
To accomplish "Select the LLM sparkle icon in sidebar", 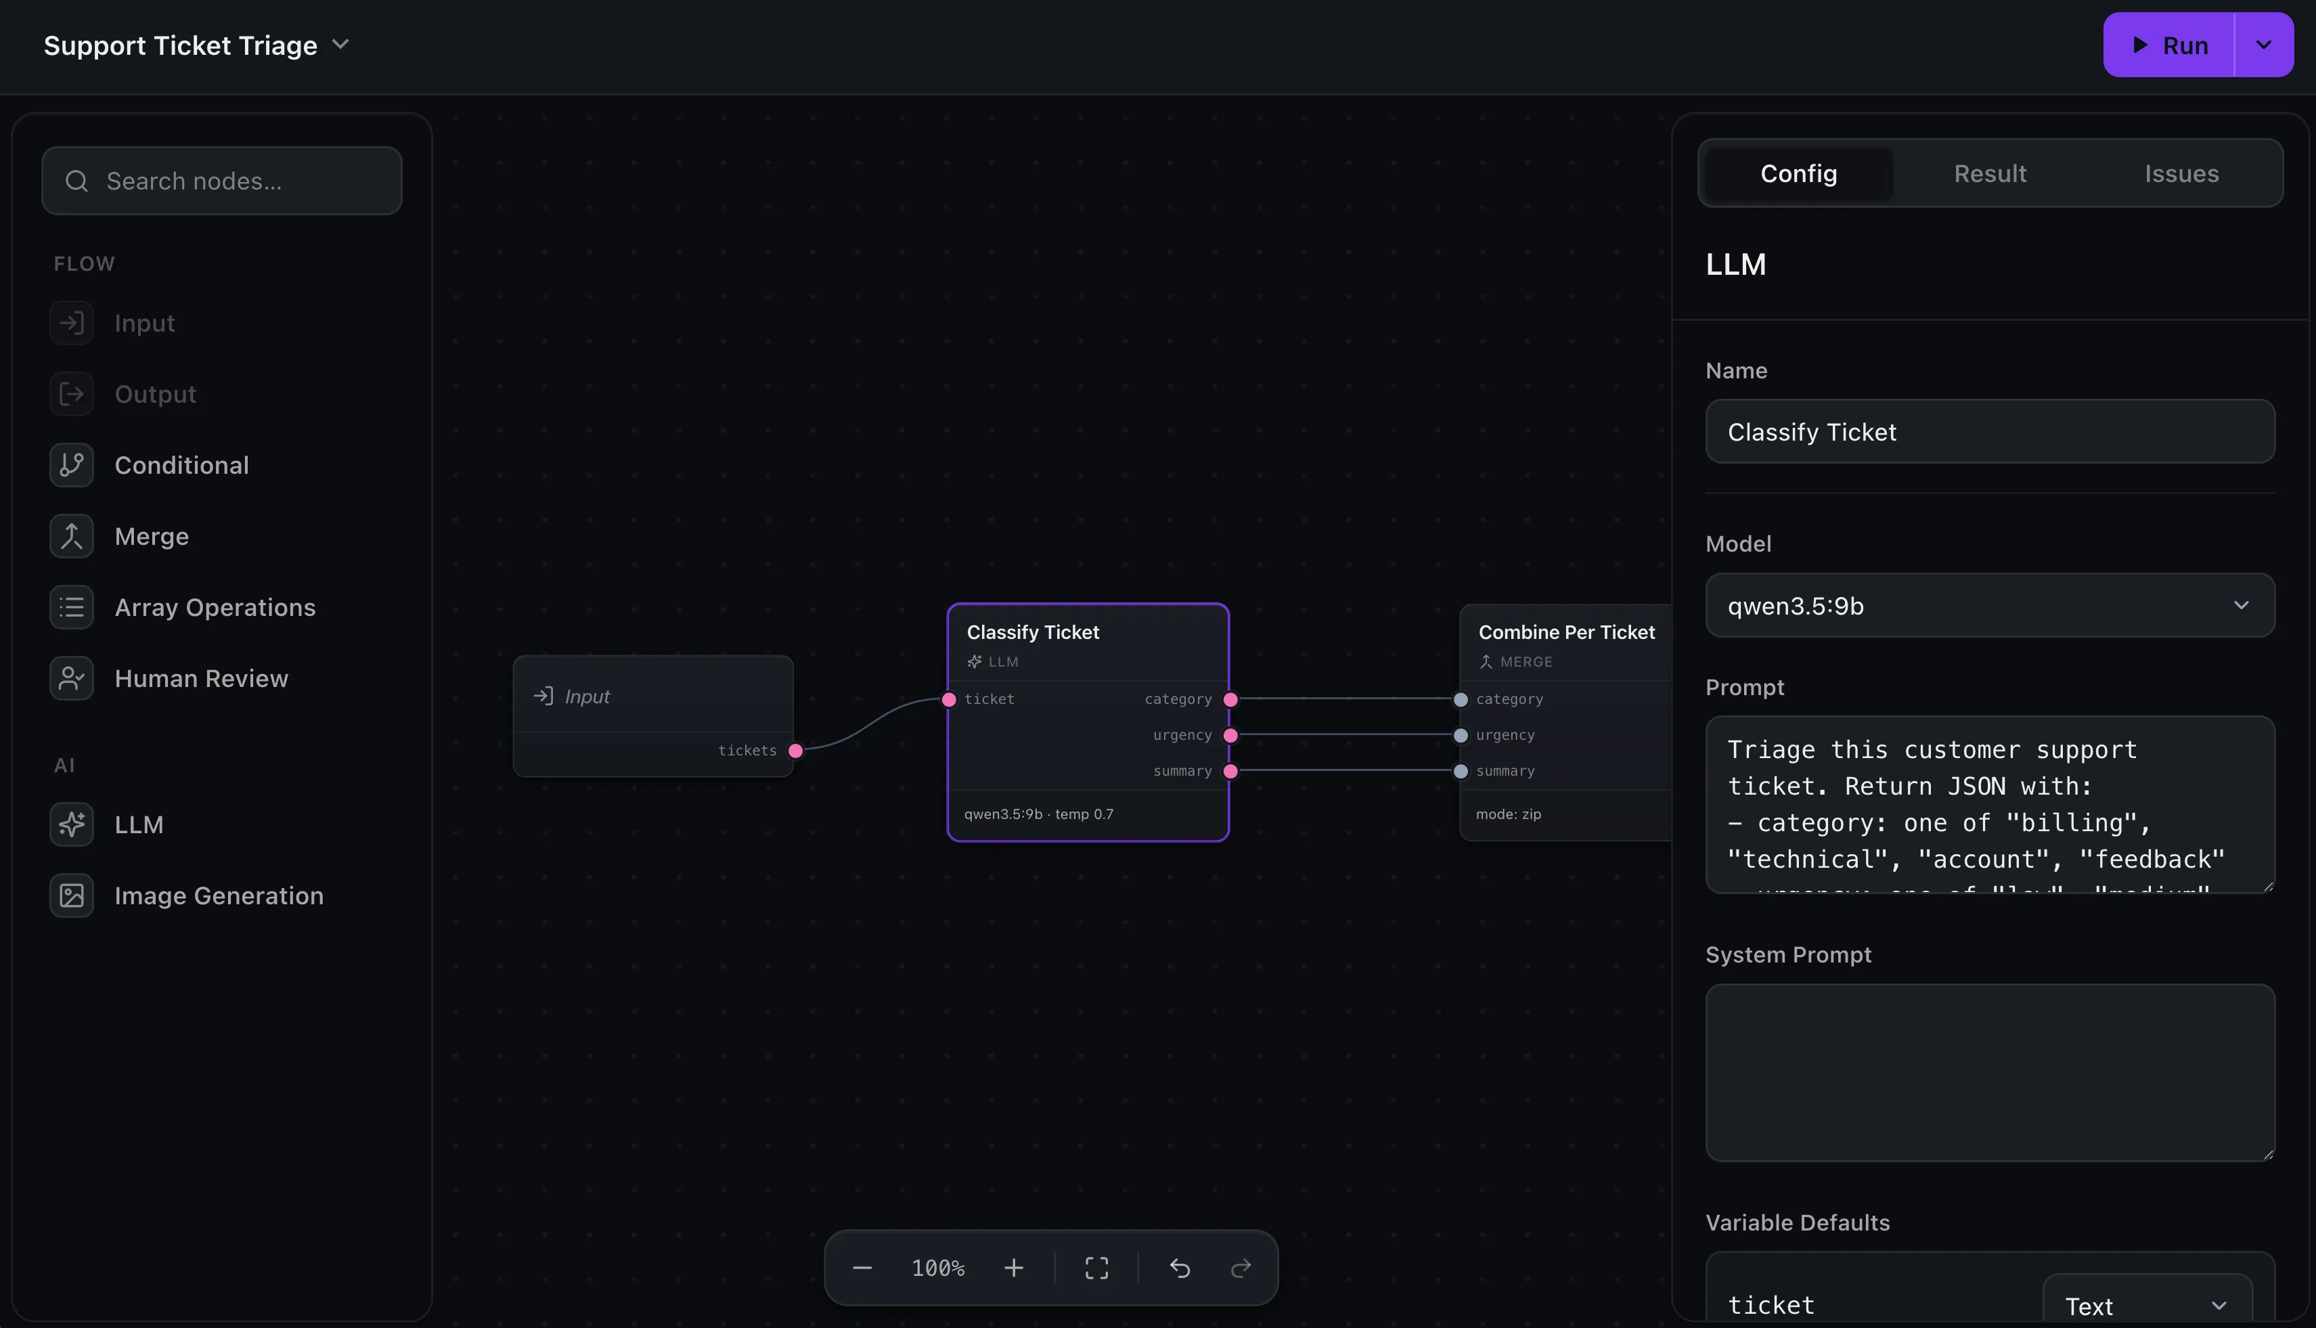I will [71, 824].
